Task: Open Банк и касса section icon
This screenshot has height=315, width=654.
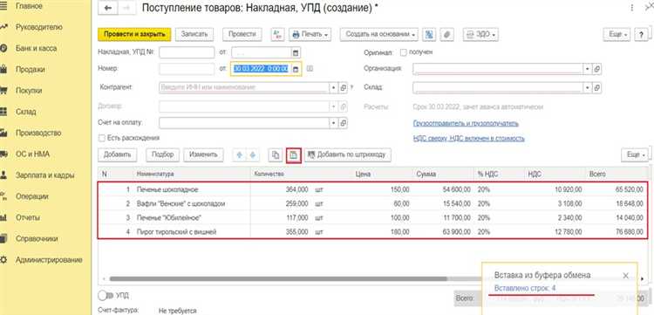Action: tap(3, 48)
